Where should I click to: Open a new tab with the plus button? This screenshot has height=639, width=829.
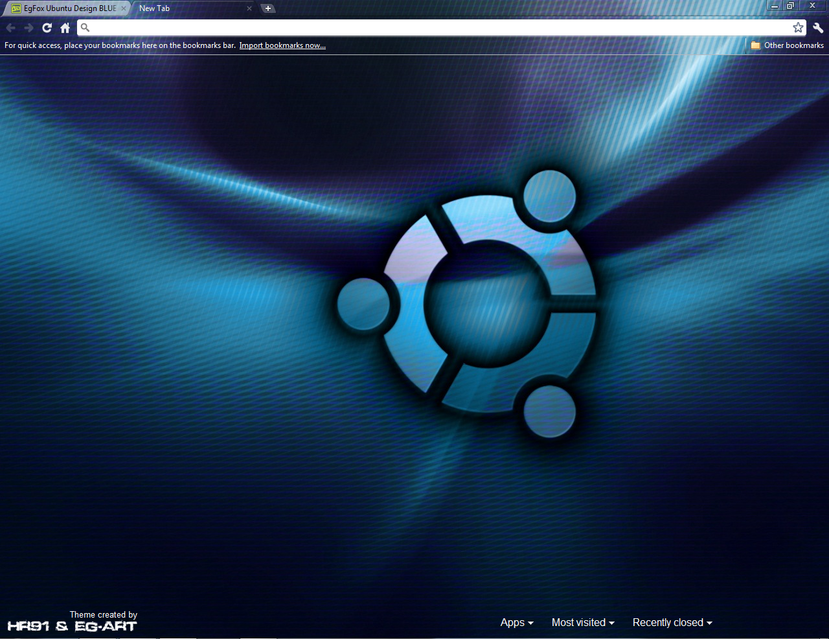coord(268,8)
